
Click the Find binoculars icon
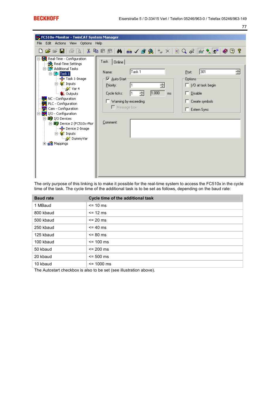119,51
